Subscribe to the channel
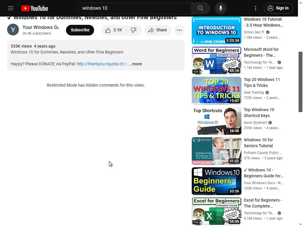The width and height of the screenshot is (303, 227). point(80,30)
